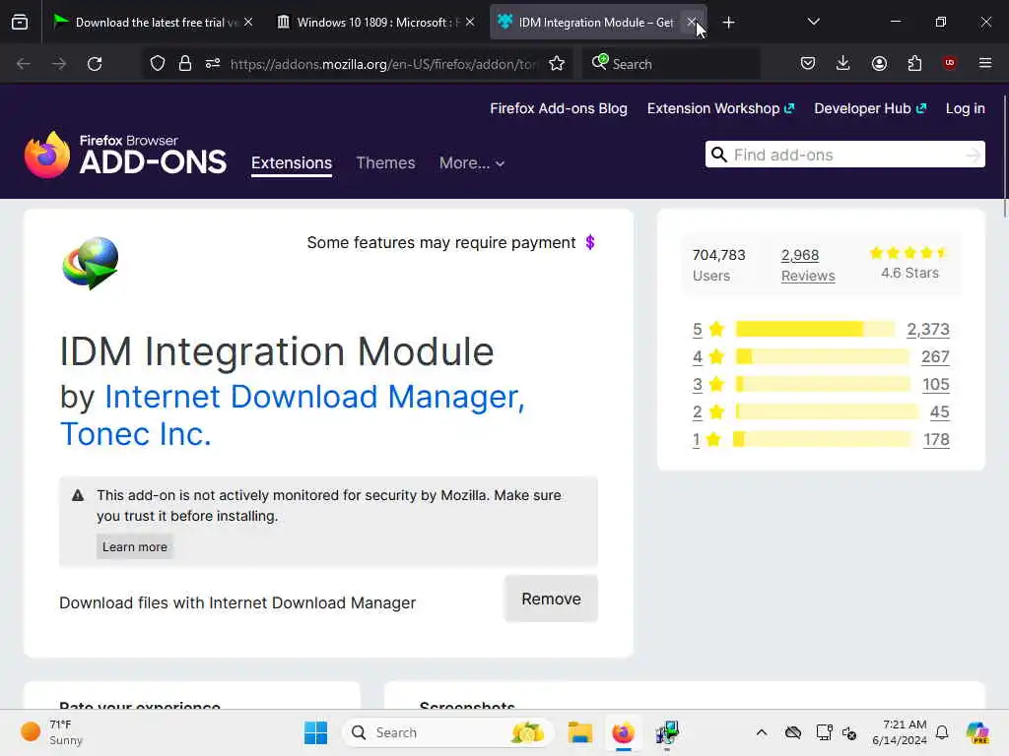
Task: Expand the More... dropdown menu
Action: [472, 163]
